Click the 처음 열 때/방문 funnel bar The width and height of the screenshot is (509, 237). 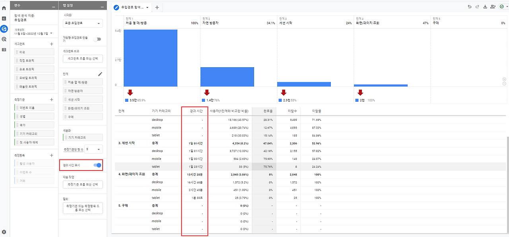tap(150, 58)
